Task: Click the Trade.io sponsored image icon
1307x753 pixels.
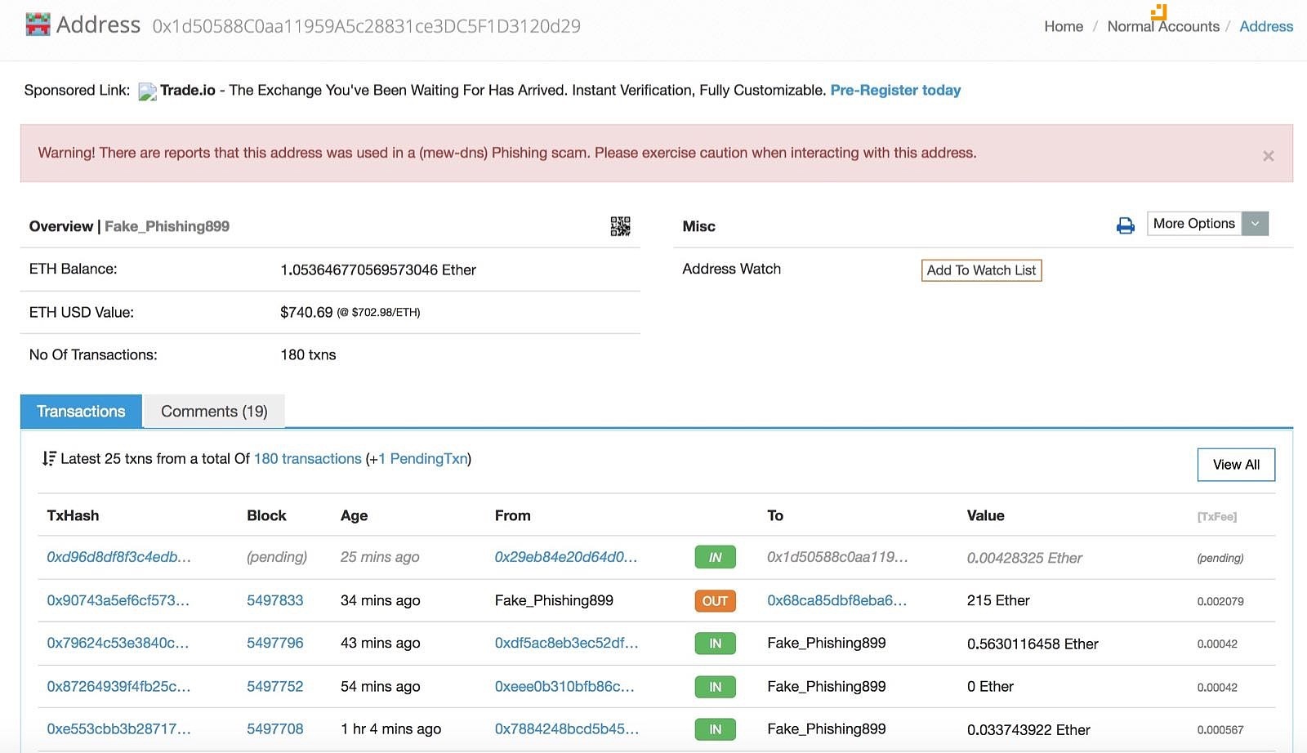Action: click(x=147, y=91)
